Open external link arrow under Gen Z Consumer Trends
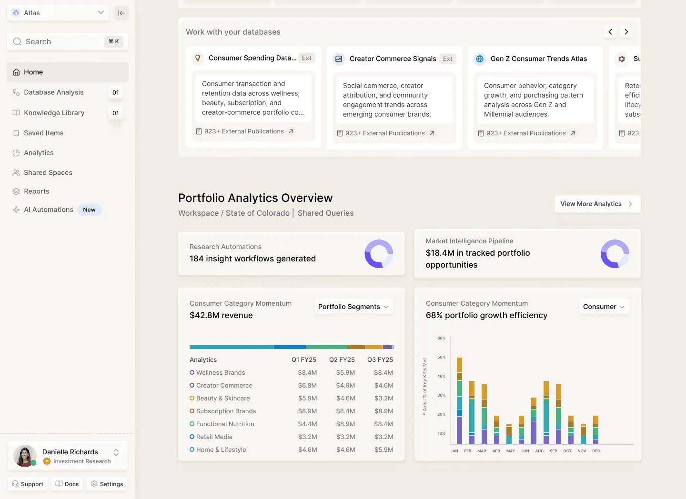686x499 pixels. 573,133
